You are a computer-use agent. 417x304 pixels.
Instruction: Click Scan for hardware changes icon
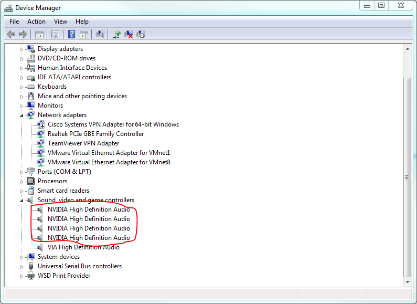coord(100,34)
